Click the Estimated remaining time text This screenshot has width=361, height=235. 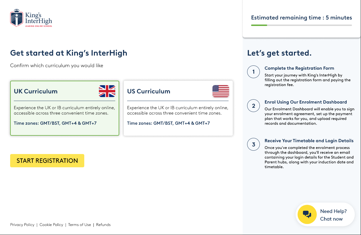point(302,17)
